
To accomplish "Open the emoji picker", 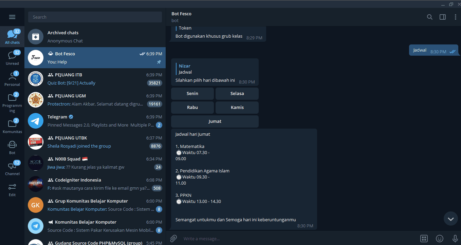I will coord(440,239).
